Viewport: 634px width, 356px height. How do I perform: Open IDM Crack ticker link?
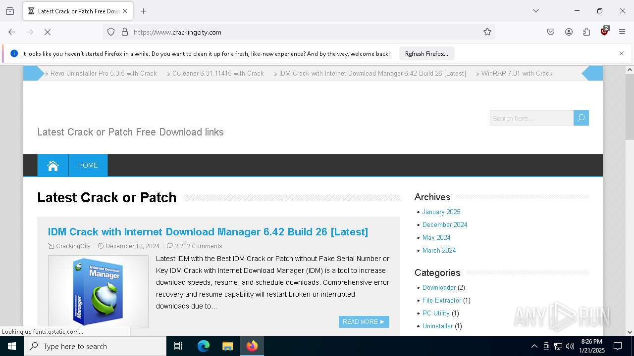(x=372, y=73)
